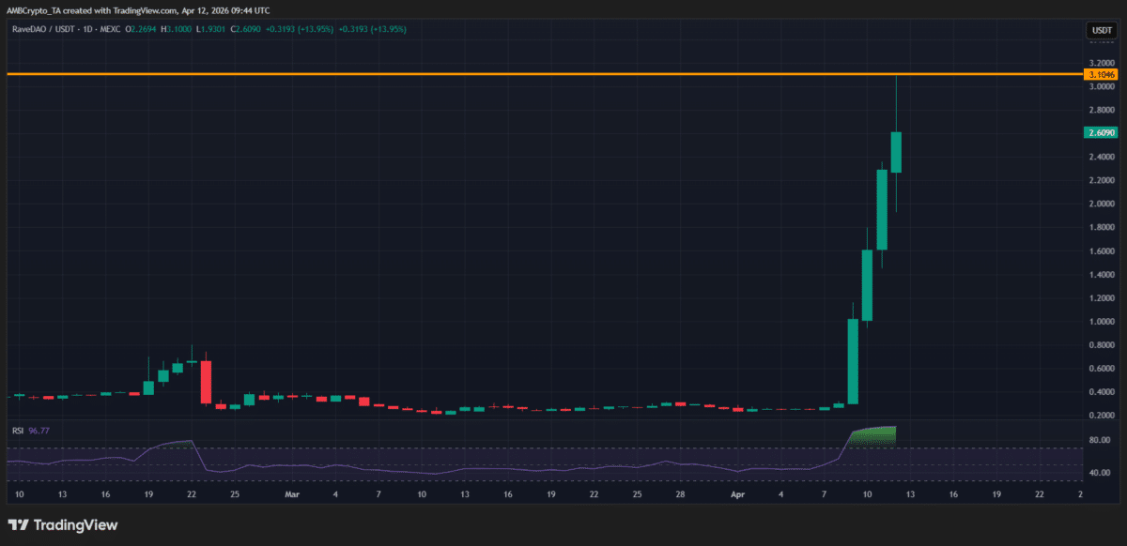Viewport: 1127px width, 546px height.
Task: Click the large red candle in late February
Action: coord(207,382)
